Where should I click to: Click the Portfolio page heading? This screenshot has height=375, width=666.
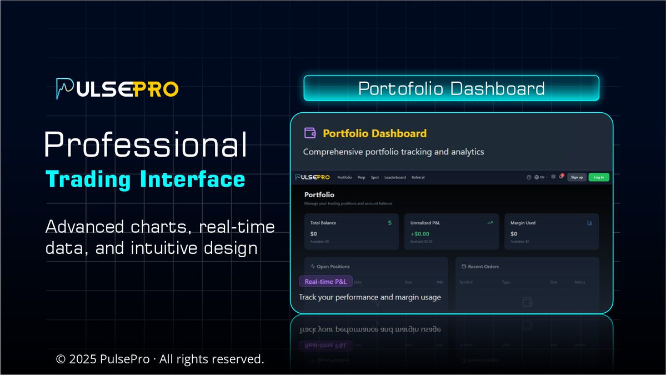pyautogui.click(x=319, y=194)
